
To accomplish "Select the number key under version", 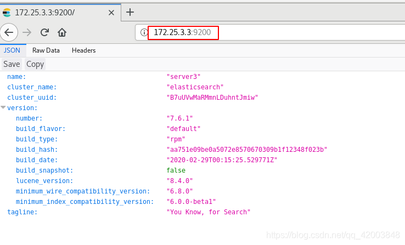I will (29, 118).
